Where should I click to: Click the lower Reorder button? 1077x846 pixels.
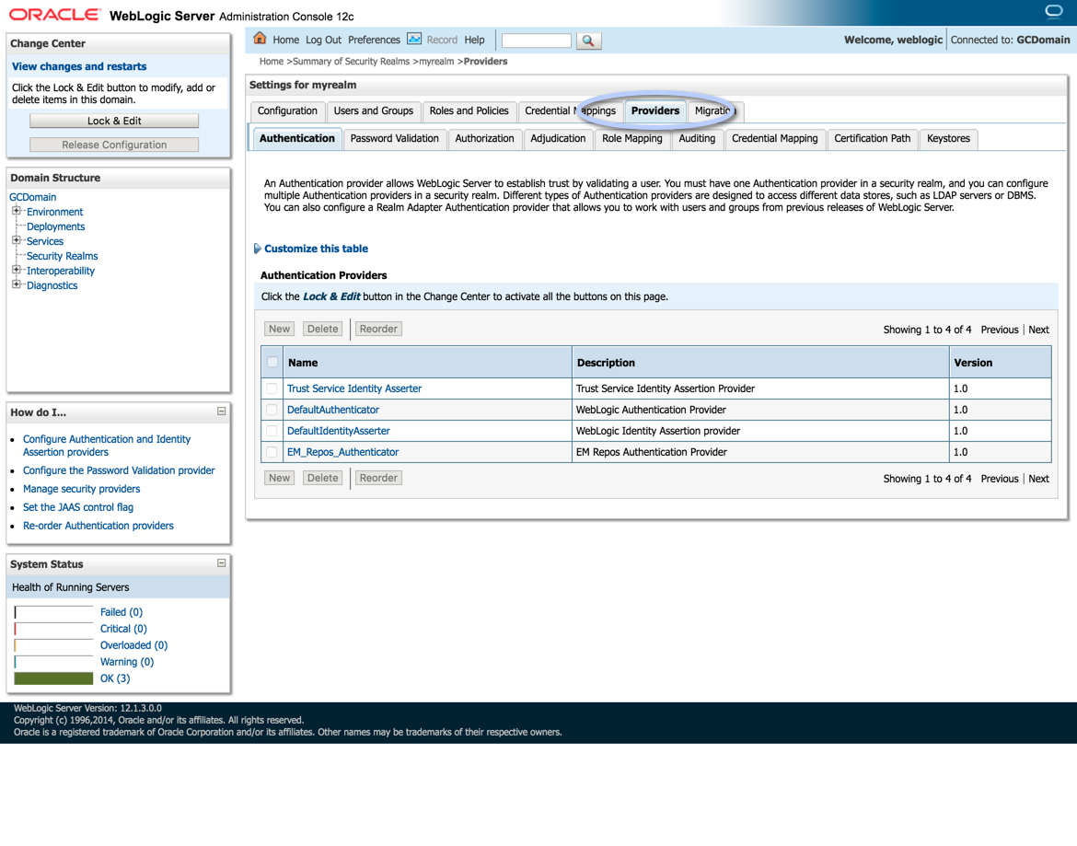(378, 478)
